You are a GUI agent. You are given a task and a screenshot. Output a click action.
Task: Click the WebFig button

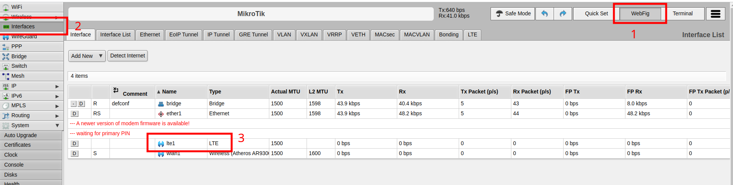coord(640,14)
